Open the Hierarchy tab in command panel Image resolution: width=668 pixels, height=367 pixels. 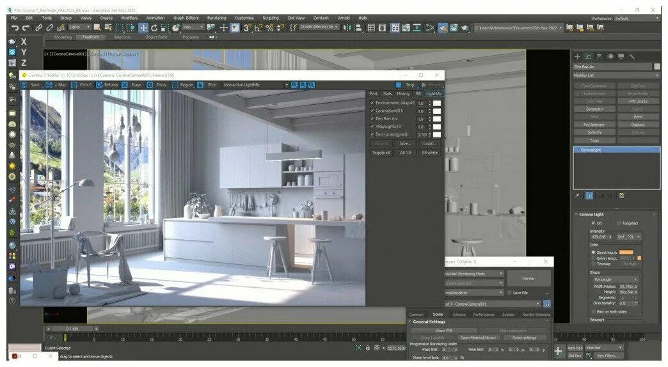600,57
